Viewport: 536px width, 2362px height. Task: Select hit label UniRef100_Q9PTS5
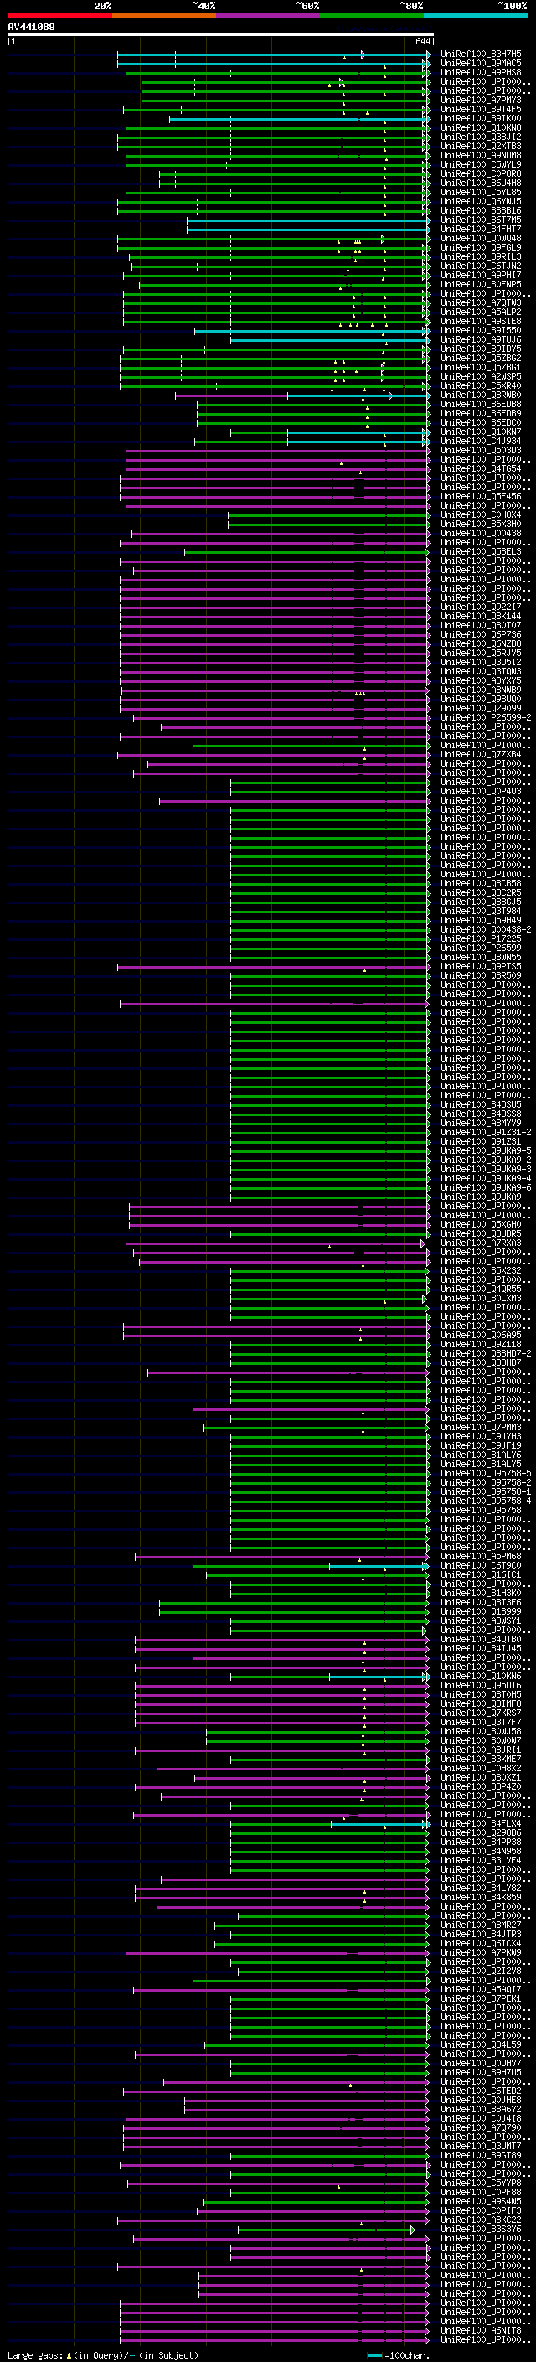coord(481,966)
